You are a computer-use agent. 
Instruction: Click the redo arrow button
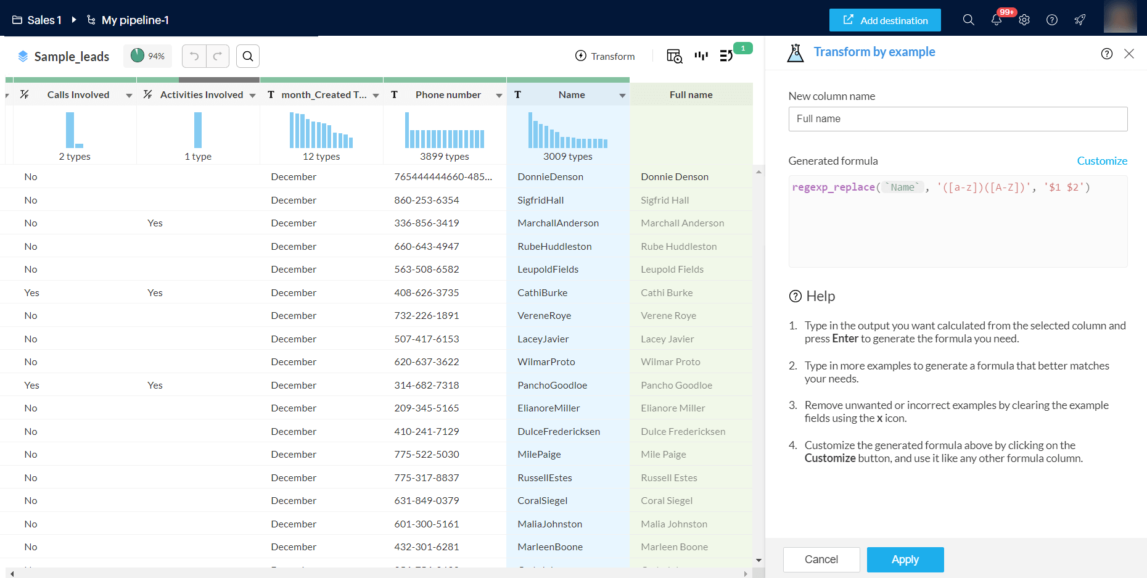[218, 56]
